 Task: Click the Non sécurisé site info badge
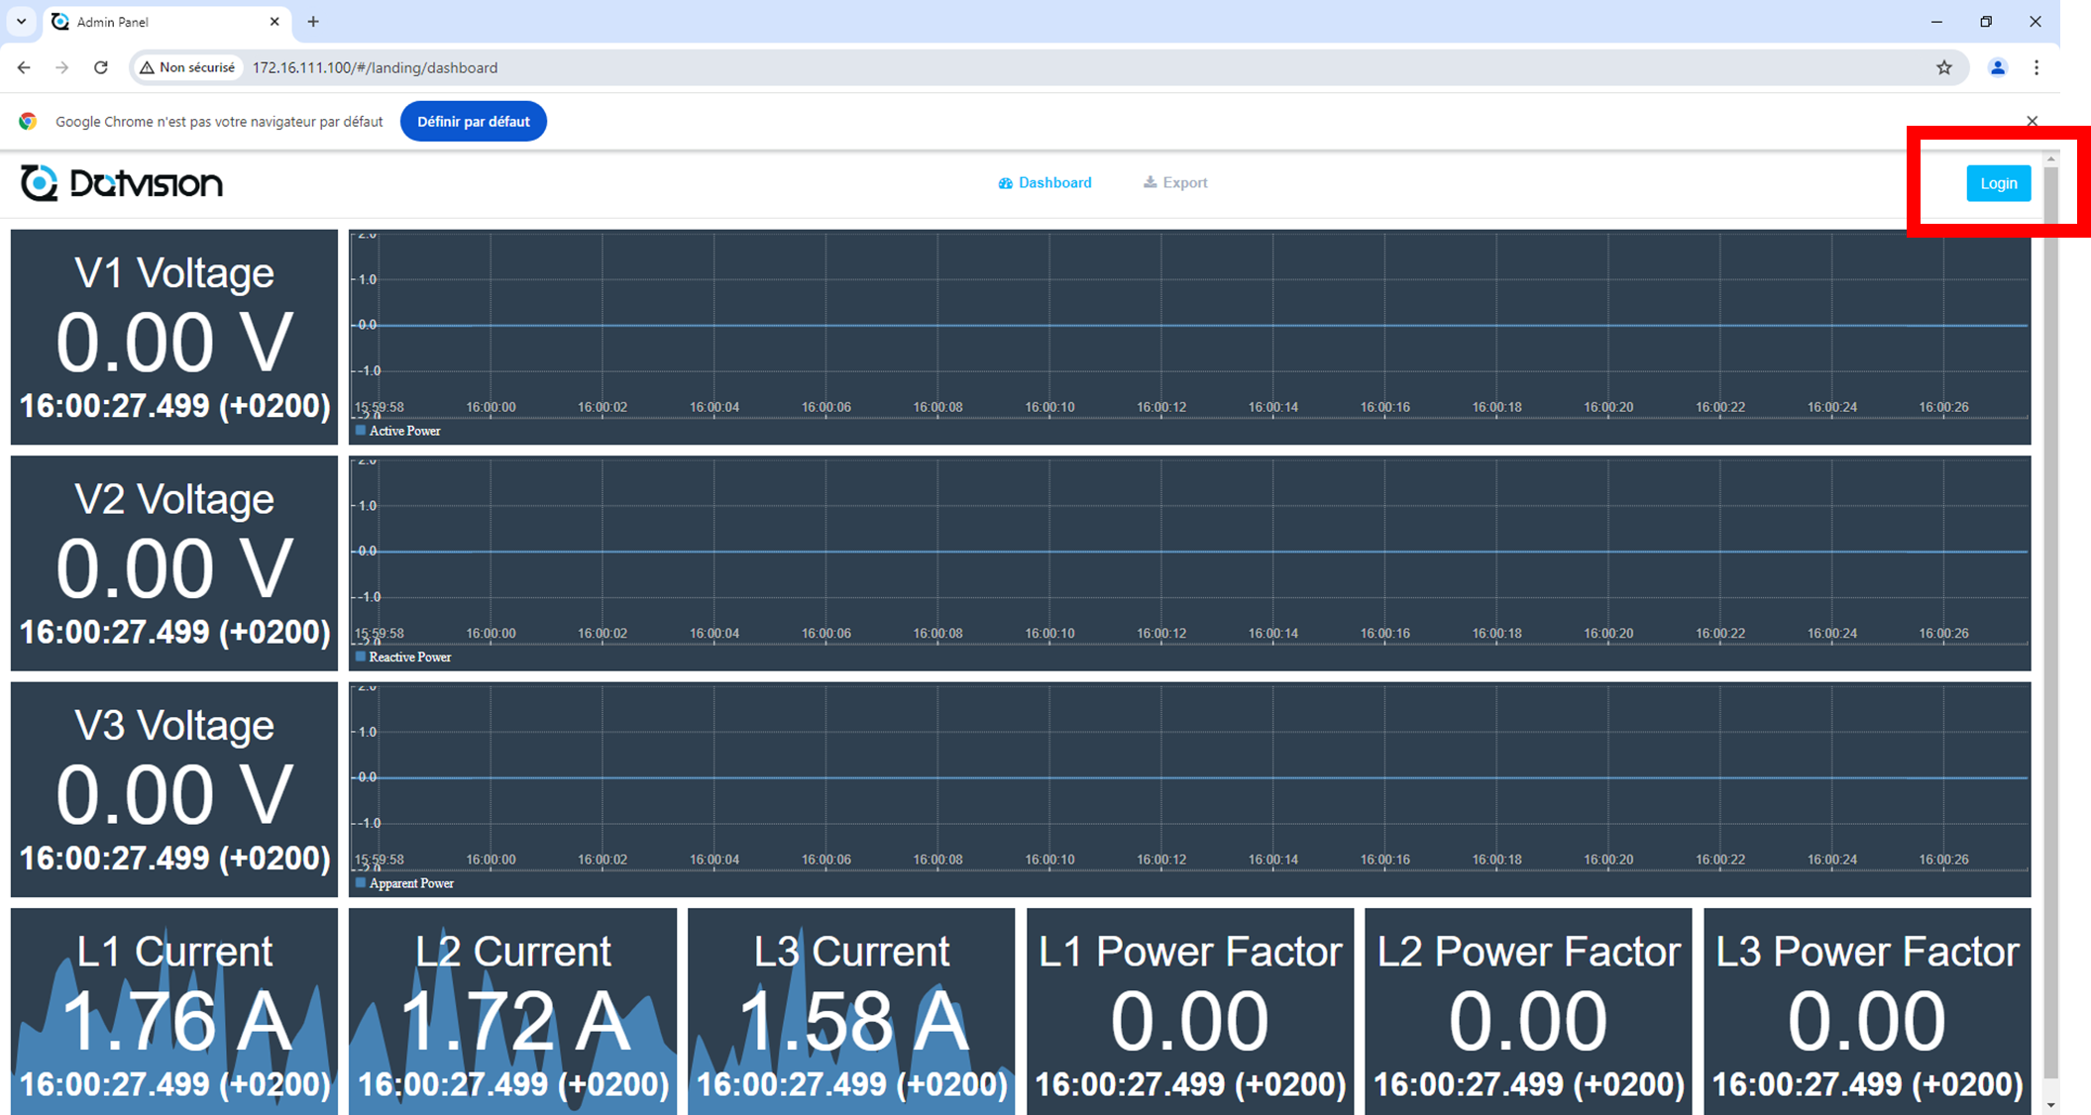pyautogui.click(x=188, y=67)
